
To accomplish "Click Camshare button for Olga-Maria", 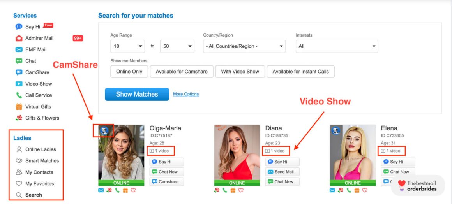I will click(166, 181).
